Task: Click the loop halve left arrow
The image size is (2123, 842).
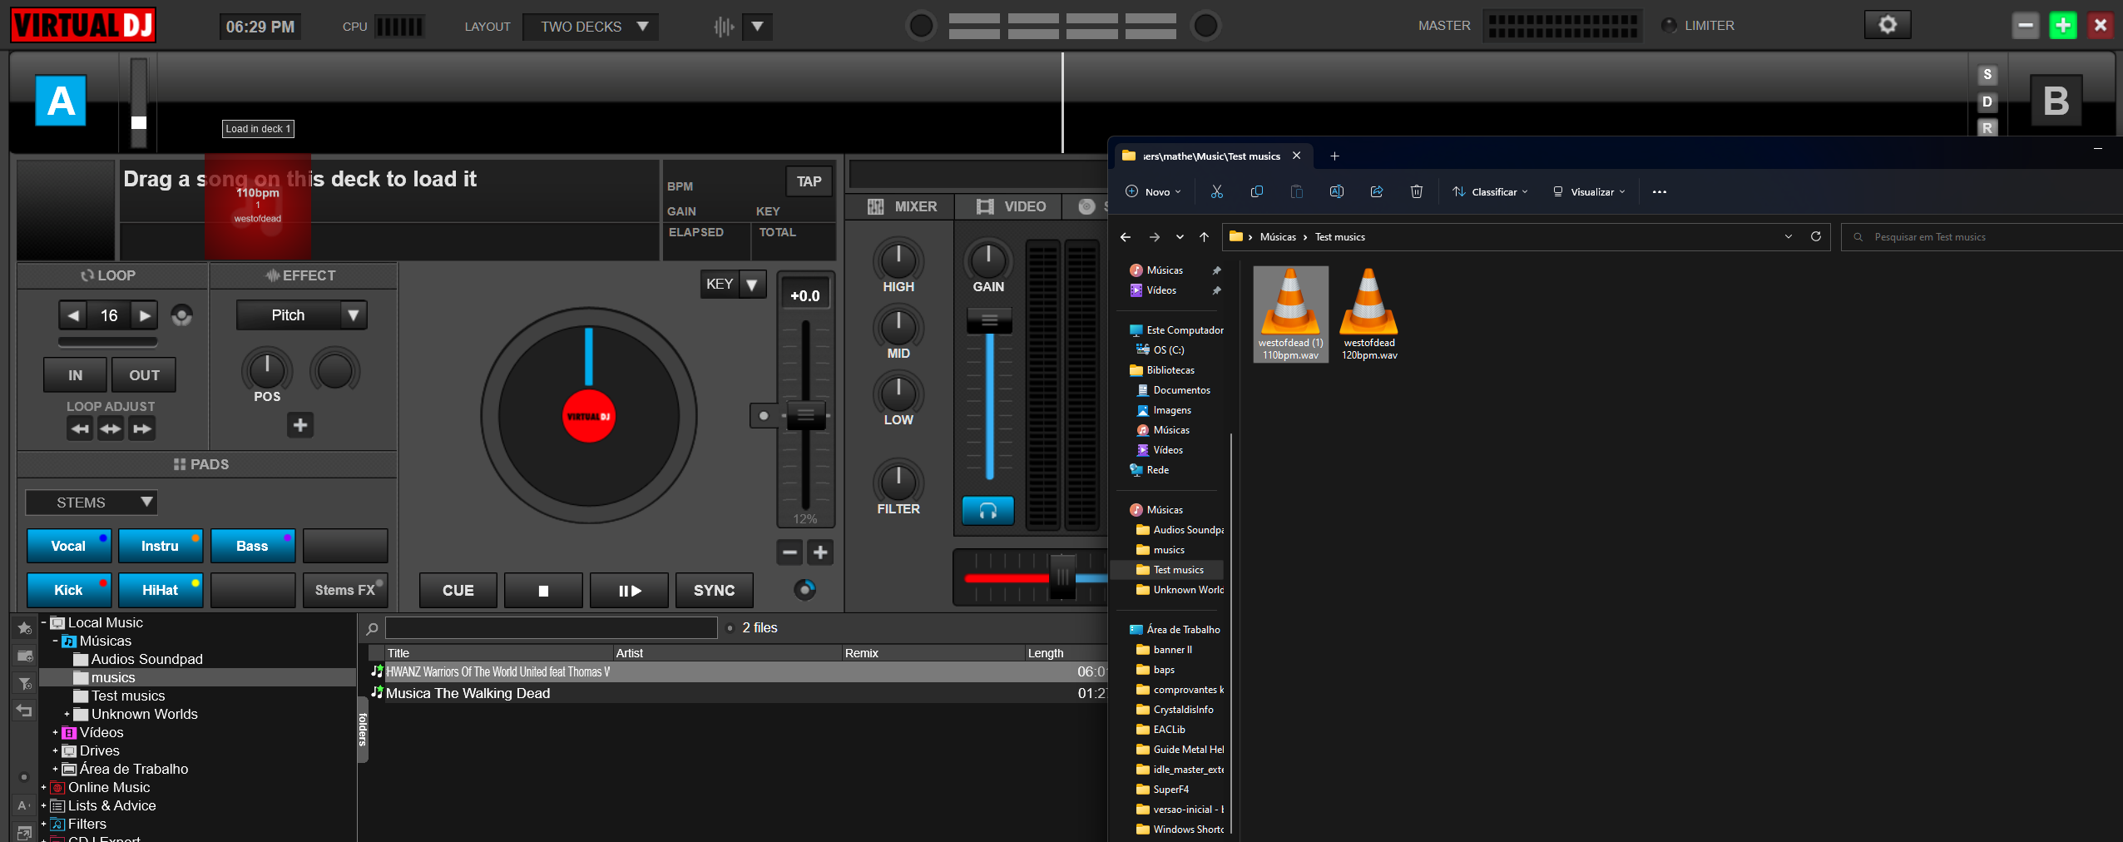Action: (x=73, y=315)
